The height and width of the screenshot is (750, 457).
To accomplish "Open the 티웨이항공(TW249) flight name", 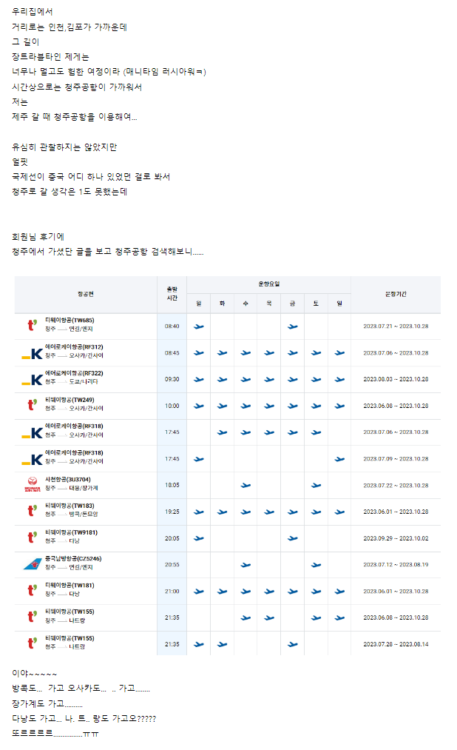I will click(70, 401).
